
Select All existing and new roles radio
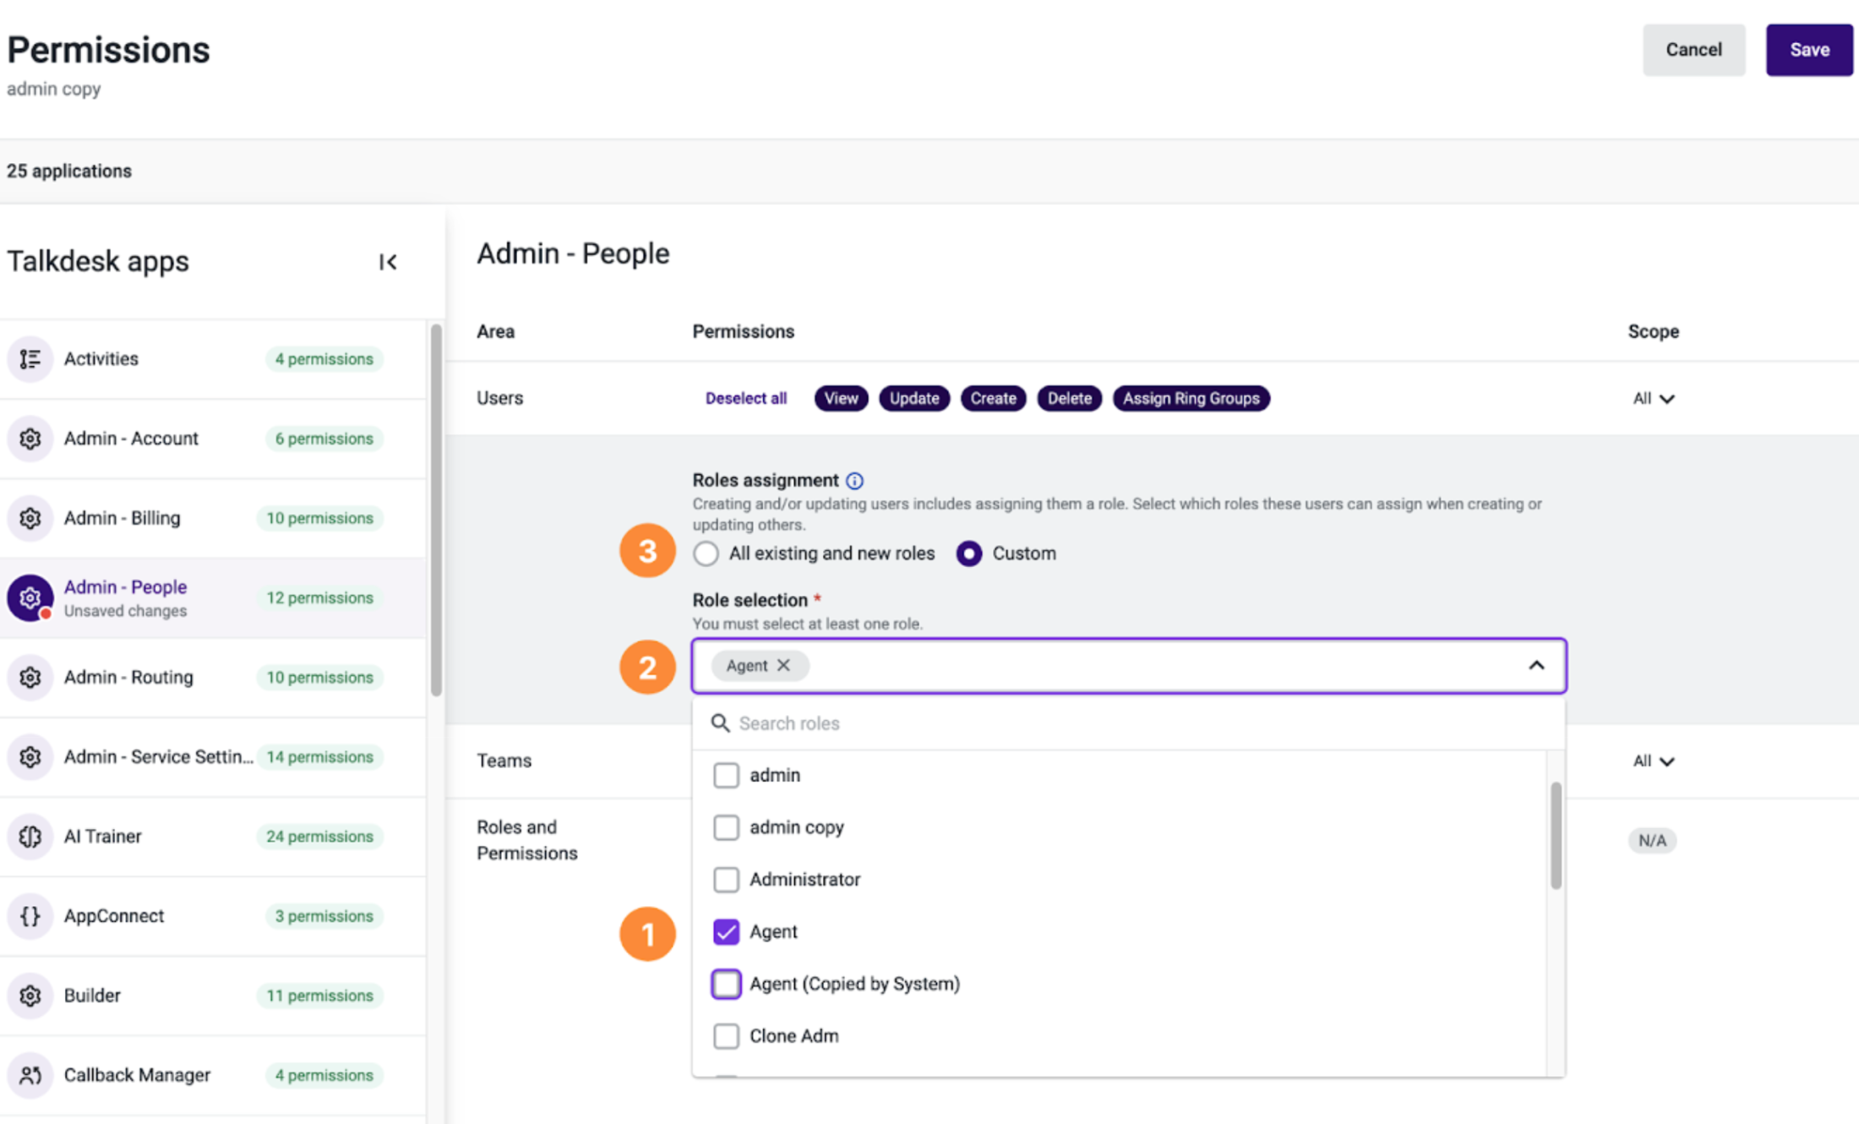point(706,554)
